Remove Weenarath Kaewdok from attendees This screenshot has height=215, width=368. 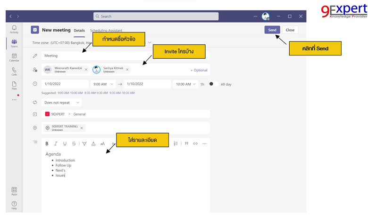[x=85, y=70]
